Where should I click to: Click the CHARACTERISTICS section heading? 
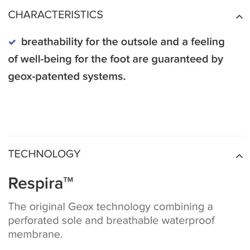click(56, 15)
